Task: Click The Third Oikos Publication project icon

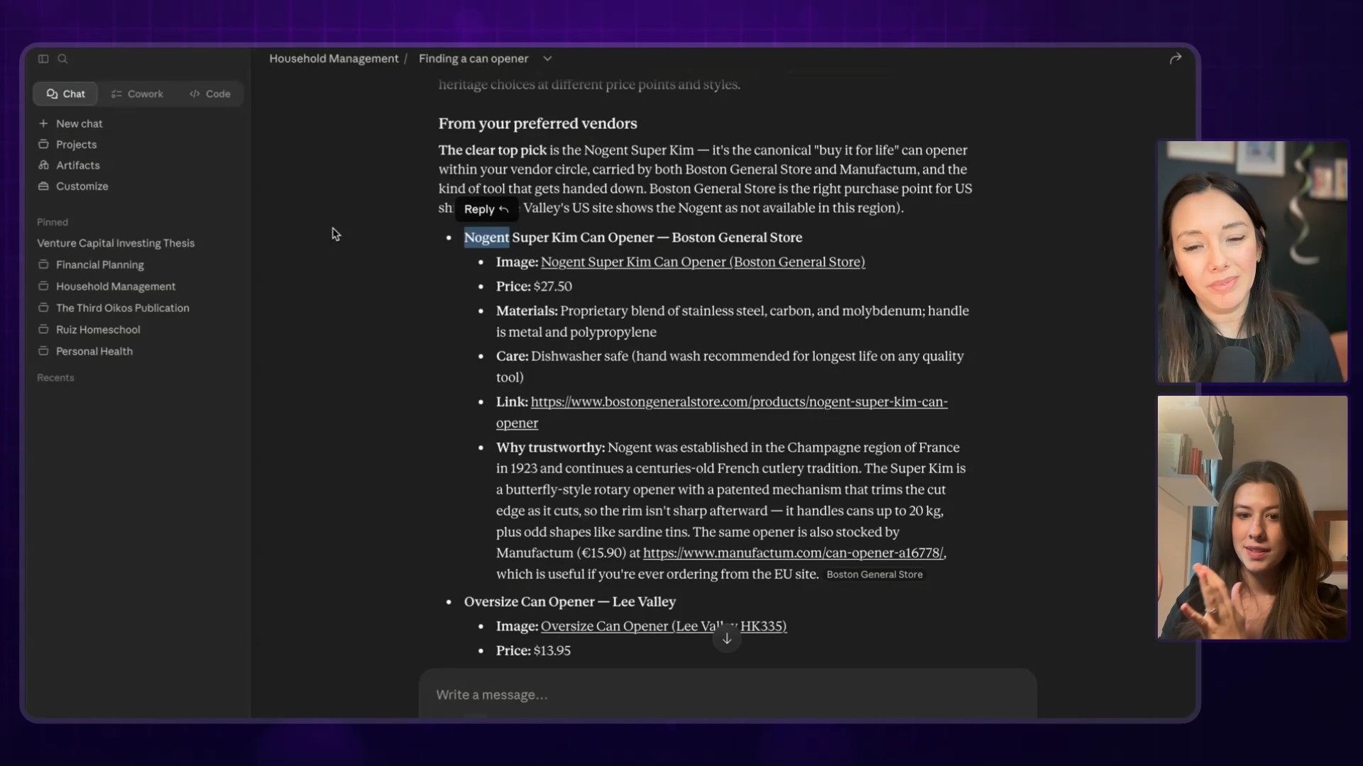Action: point(43,308)
